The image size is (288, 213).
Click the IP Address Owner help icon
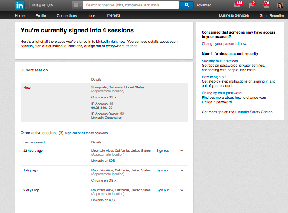[122, 114]
